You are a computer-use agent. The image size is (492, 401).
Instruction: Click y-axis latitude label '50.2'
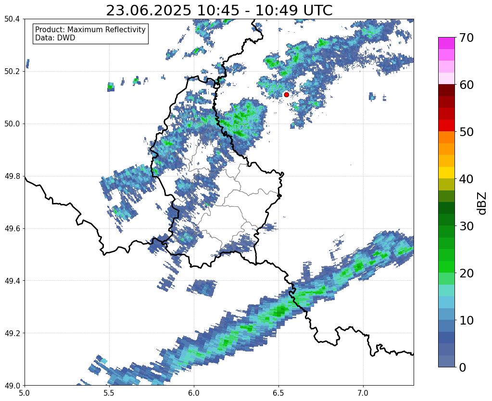coord(12,72)
